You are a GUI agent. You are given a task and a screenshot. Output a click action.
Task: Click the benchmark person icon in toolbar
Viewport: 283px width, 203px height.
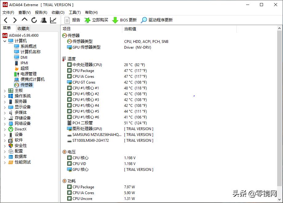pos(44,20)
